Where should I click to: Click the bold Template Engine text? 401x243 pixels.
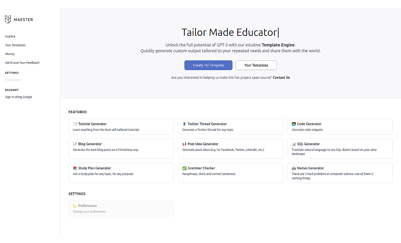[x=278, y=45]
